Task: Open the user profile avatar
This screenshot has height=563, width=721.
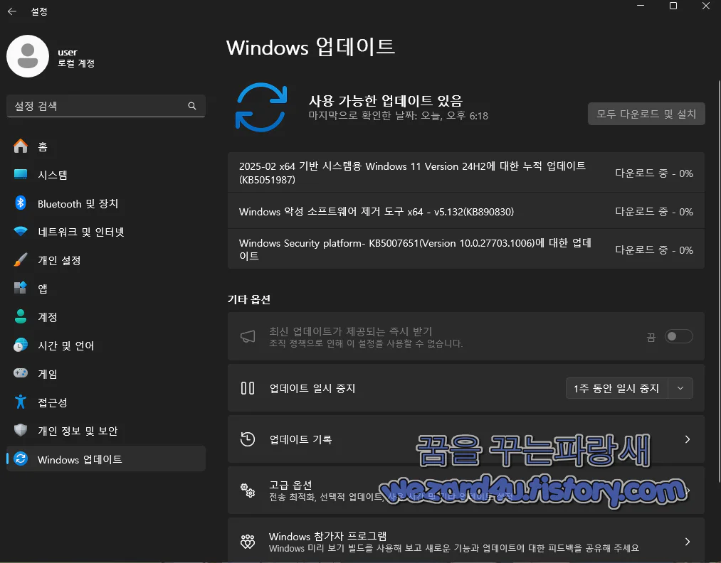Action: click(x=28, y=56)
